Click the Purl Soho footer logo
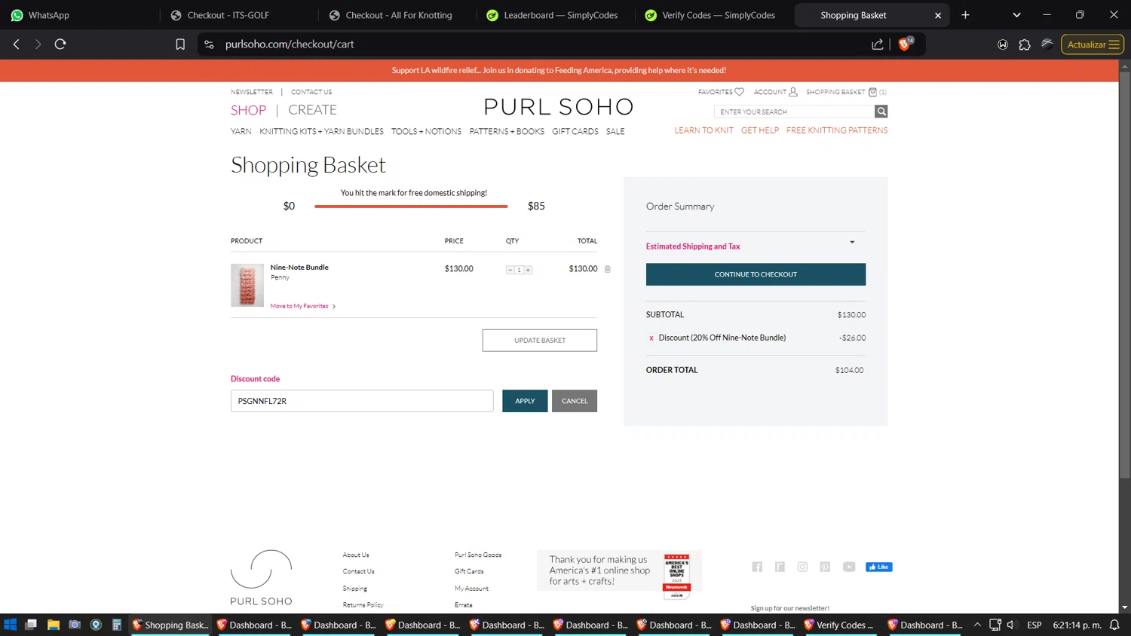This screenshot has height=636, width=1131. 261,577
